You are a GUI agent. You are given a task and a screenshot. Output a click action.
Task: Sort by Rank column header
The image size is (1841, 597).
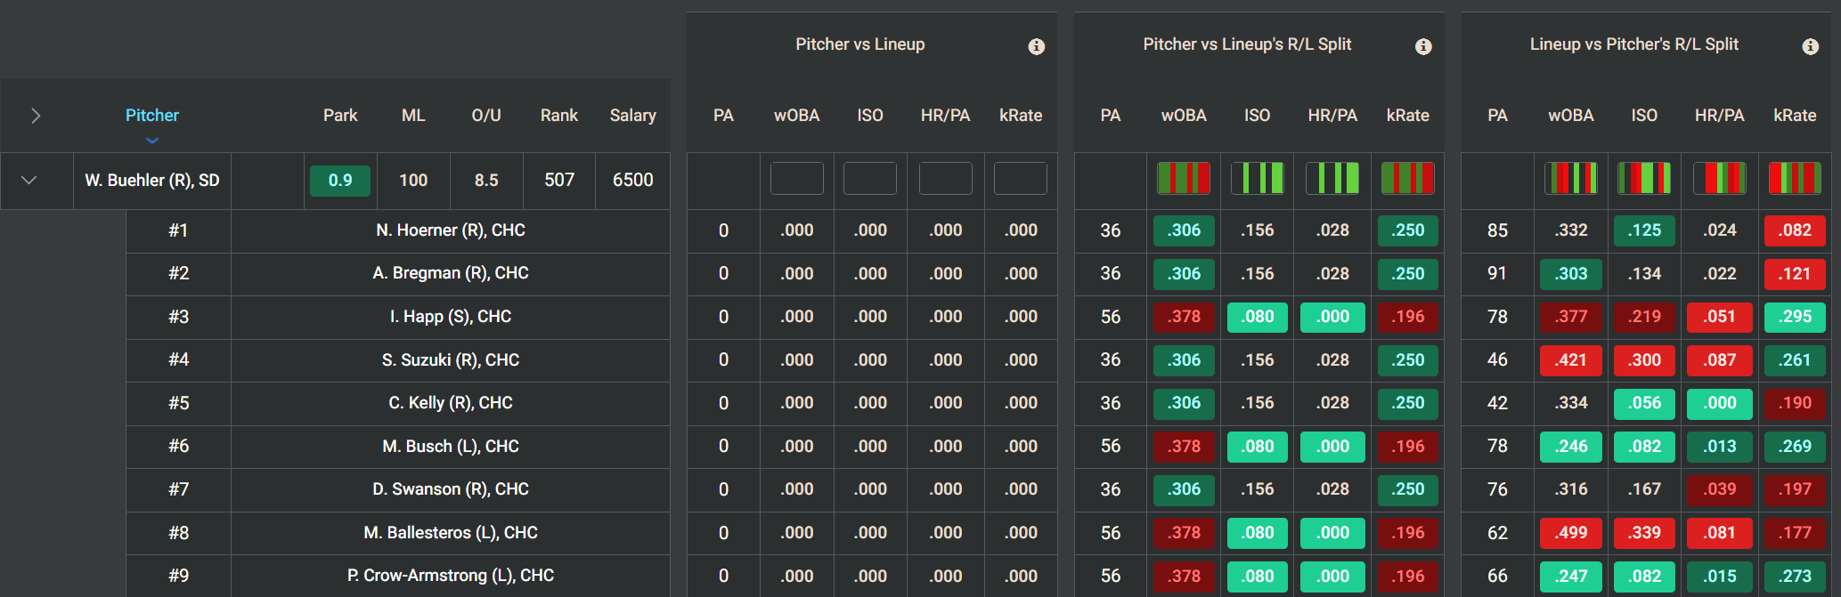tap(559, 116)
